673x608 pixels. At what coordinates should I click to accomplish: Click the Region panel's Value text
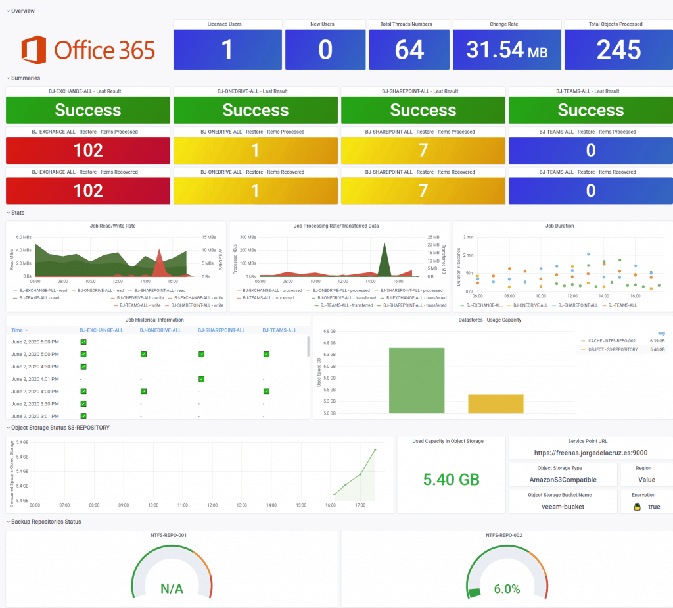647,480
